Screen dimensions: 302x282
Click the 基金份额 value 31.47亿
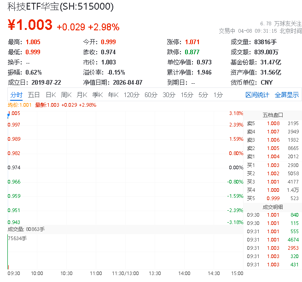tap(271, 62)
